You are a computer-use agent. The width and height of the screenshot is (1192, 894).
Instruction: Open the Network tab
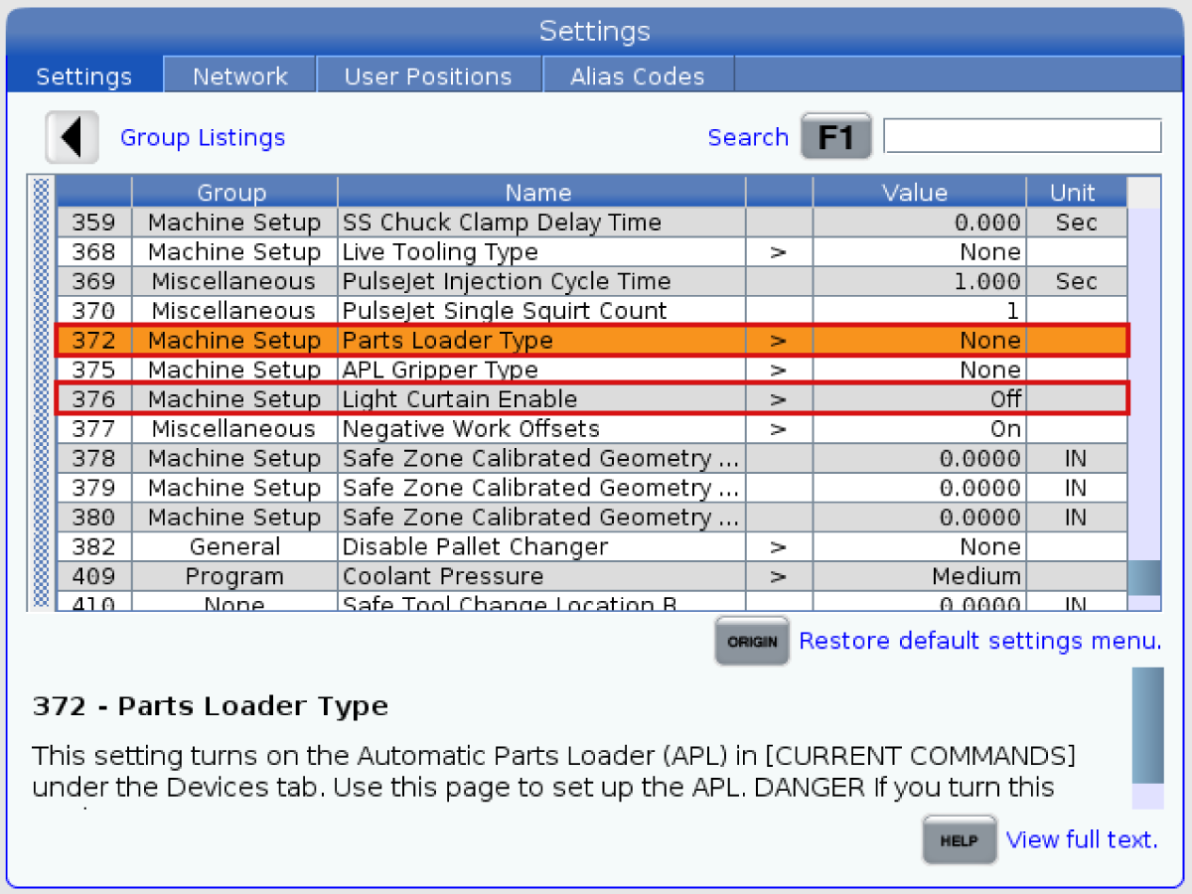[239, 76]
